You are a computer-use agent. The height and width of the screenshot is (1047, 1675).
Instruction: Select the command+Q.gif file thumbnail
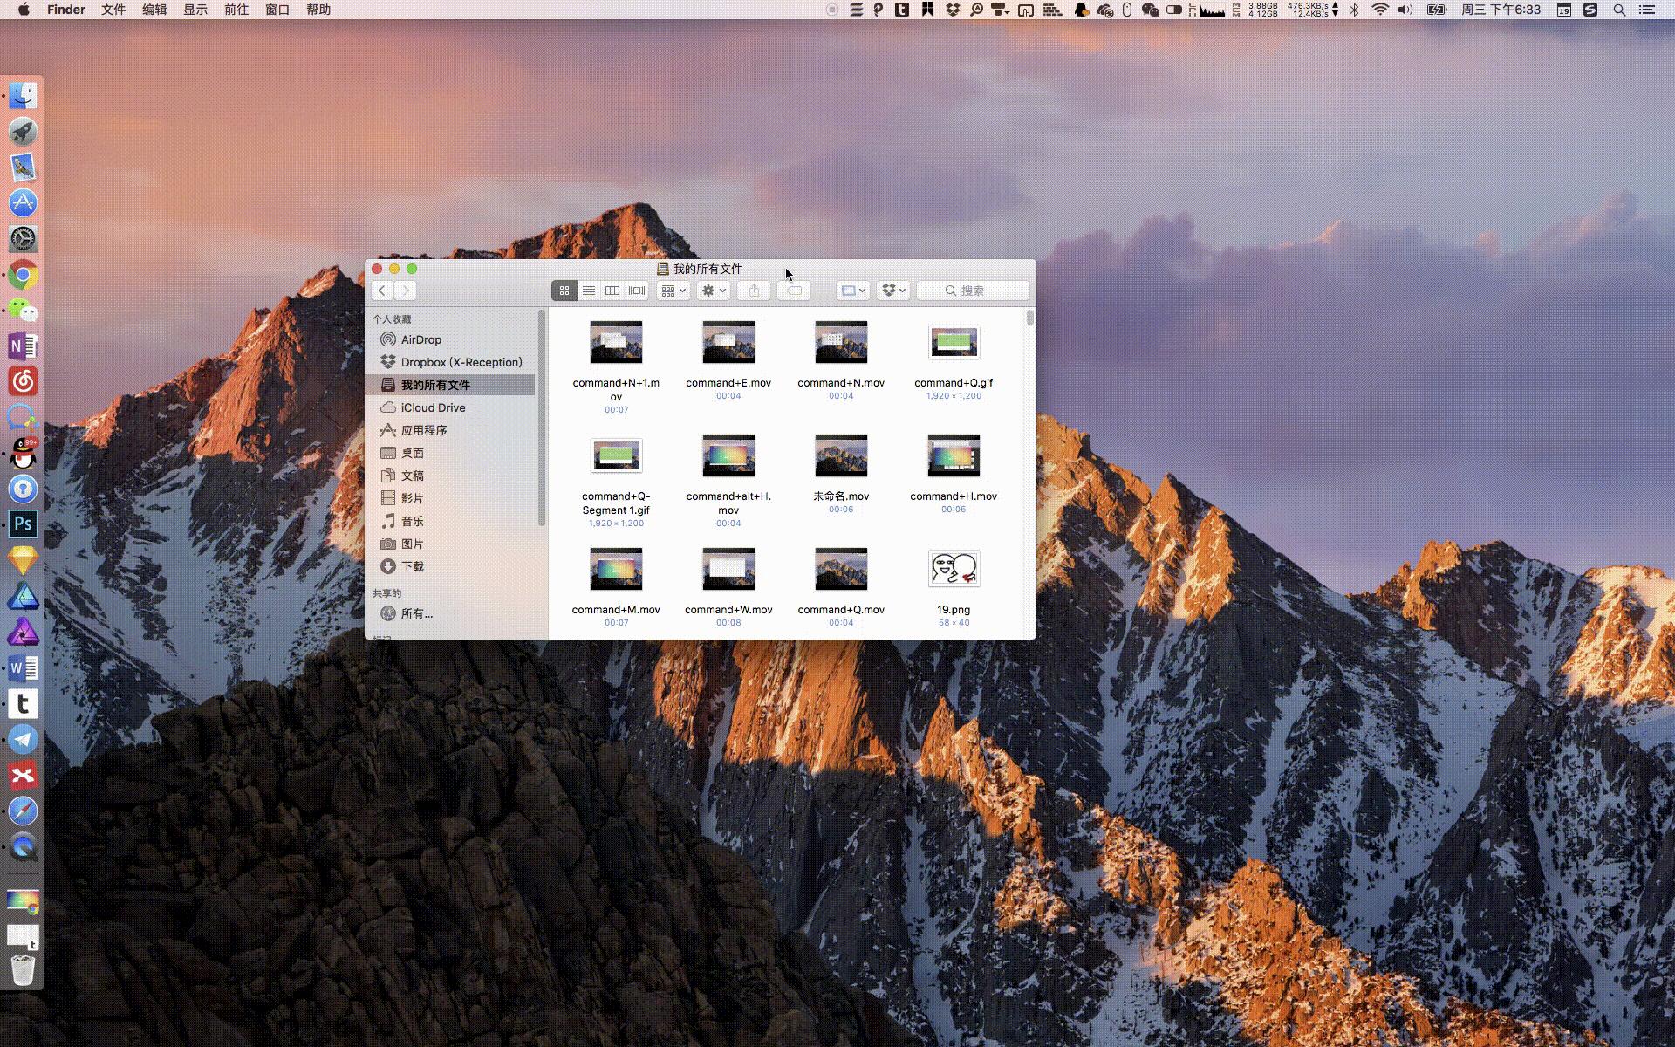954,343
